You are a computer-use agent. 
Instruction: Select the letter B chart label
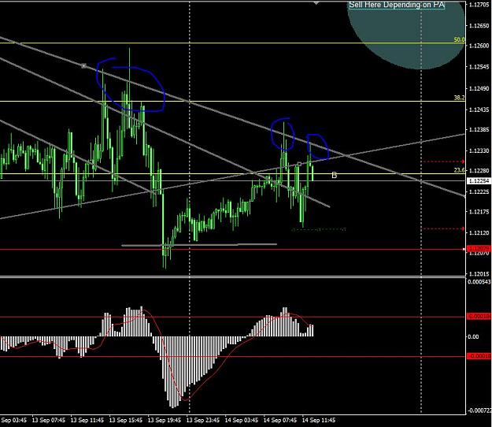335,175
